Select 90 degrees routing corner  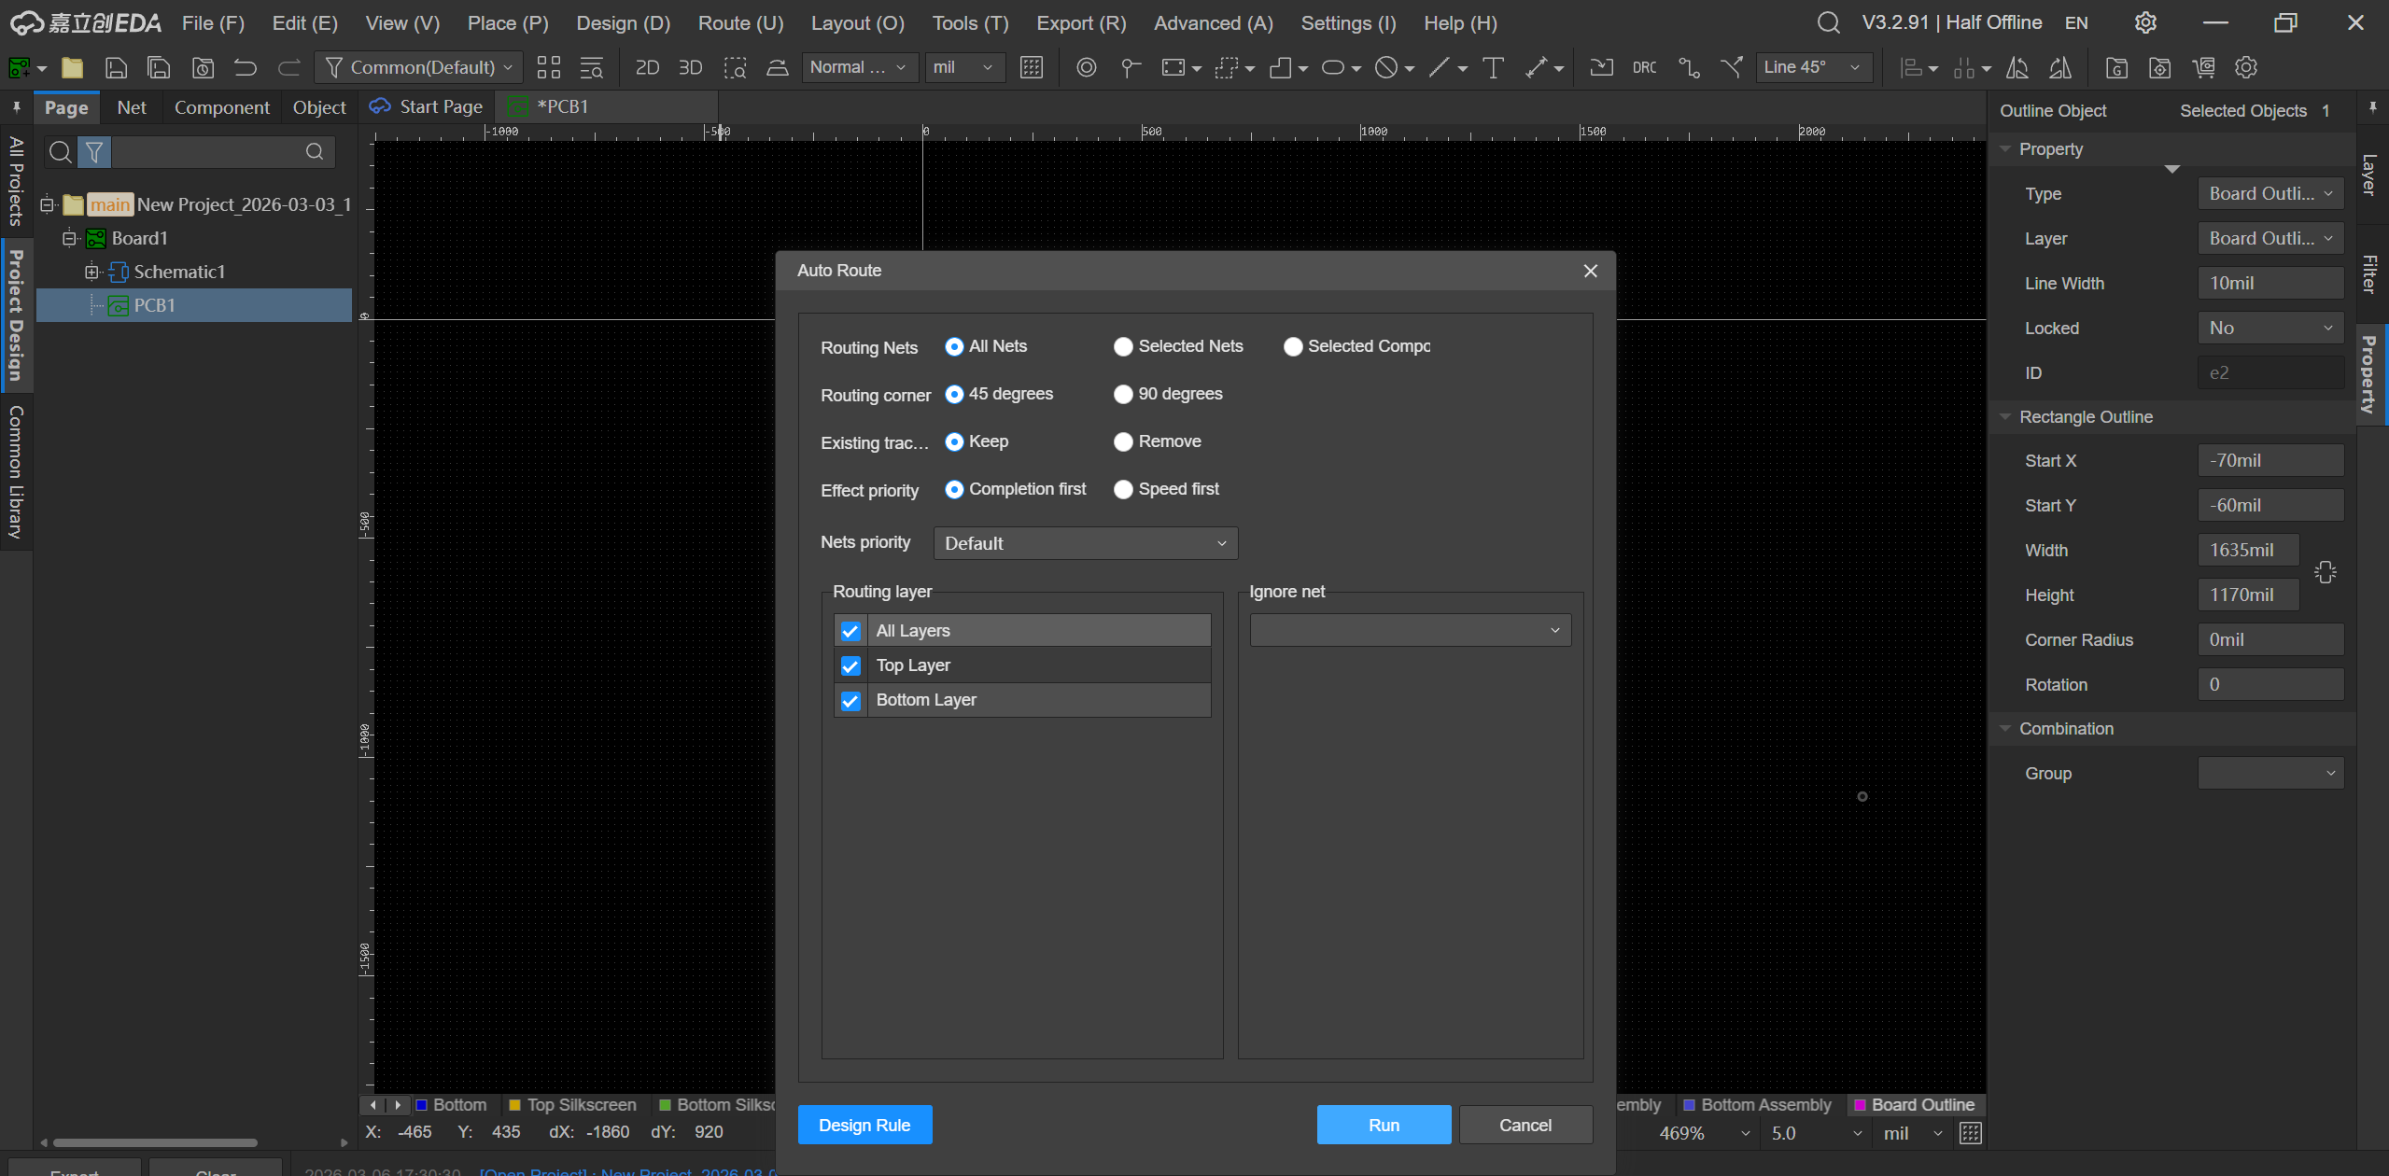pos(1123,394)
